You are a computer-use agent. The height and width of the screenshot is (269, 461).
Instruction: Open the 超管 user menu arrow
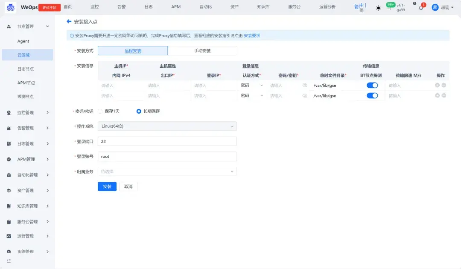[x=452, y=8]
